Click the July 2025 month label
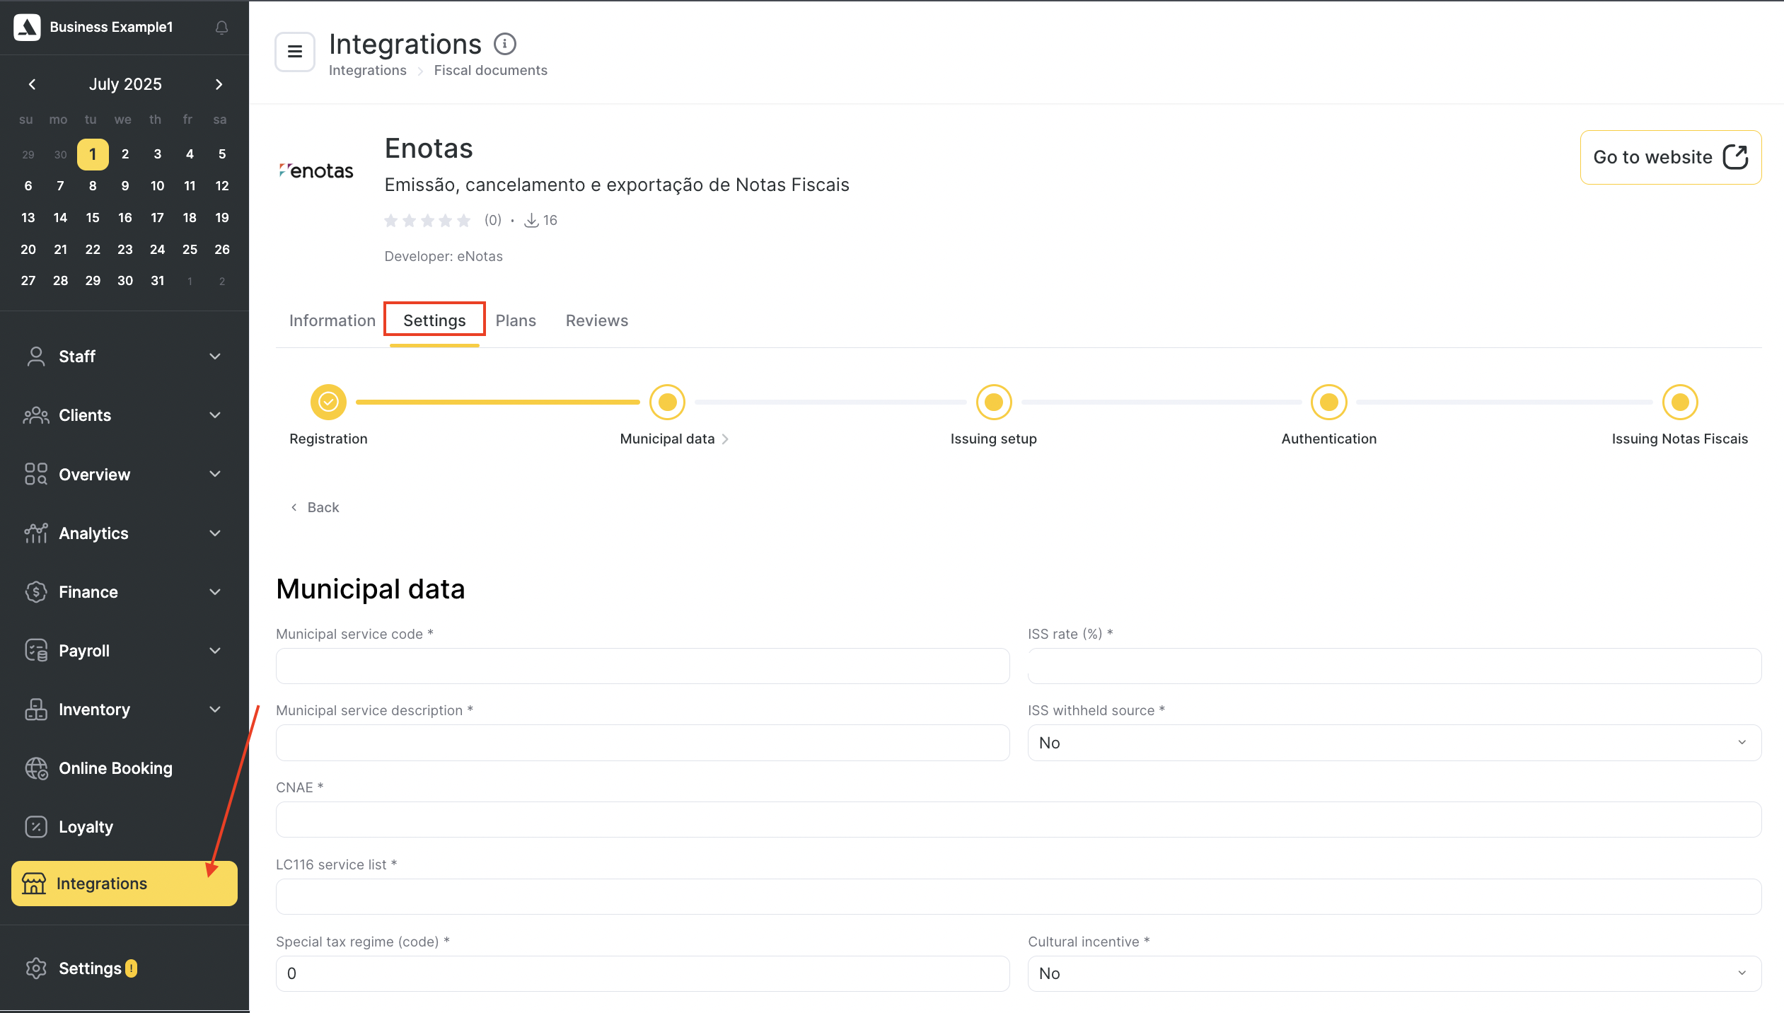 click(x=125, y=84)
